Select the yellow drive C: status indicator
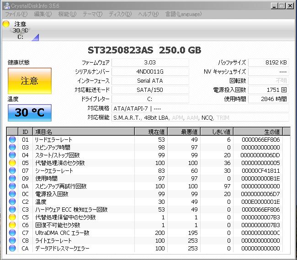Viewport: 297px width, 260px height. (6, 24)
